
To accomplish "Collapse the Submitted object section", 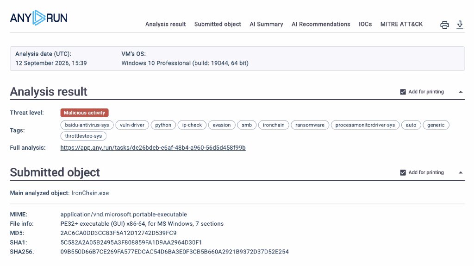I will pos(461,172).
